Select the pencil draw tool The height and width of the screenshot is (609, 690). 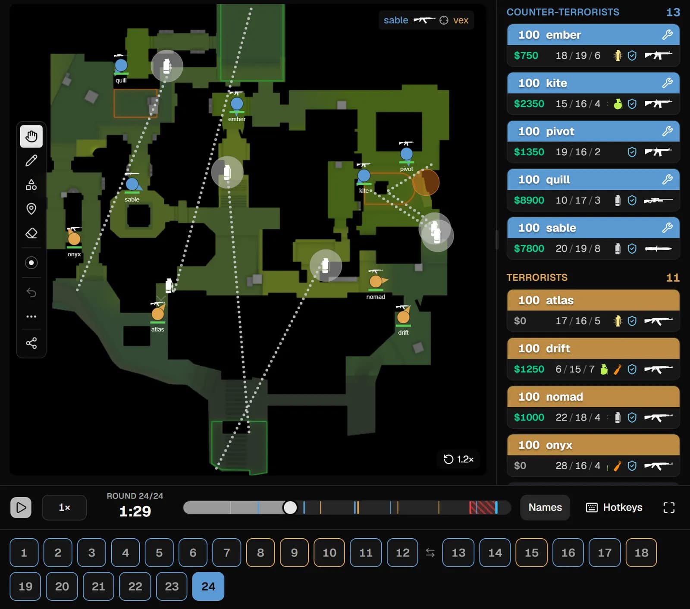pyautogui.click(x=31, y=161)
